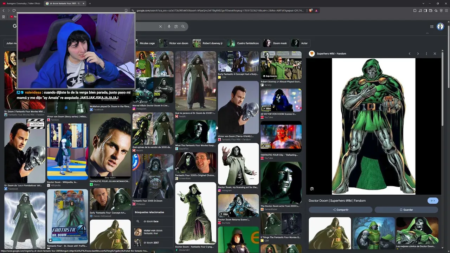Open the browser main menu
The width and height of the screenshot is (450, 253).
446,11
